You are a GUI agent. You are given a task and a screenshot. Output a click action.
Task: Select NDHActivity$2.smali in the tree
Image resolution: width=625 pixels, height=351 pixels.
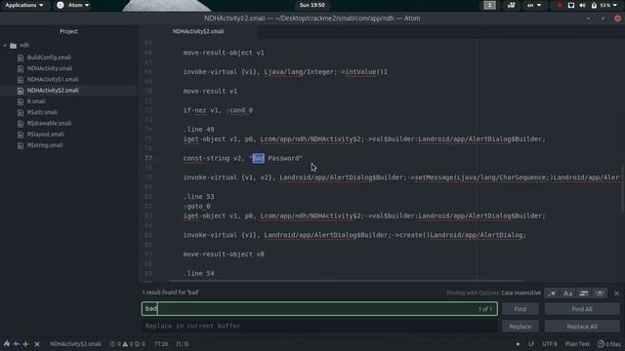pyautogui.click(x=53, y=91)
